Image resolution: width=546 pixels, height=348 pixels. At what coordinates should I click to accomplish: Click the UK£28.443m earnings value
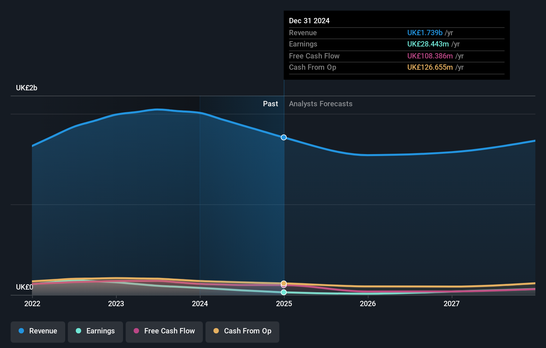click(428, 44)
